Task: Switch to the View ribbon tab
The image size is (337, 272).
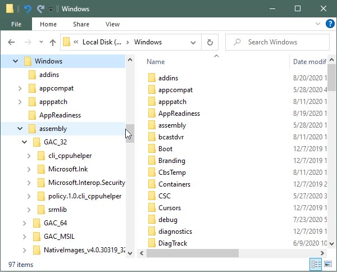Action: coord(112,24)
